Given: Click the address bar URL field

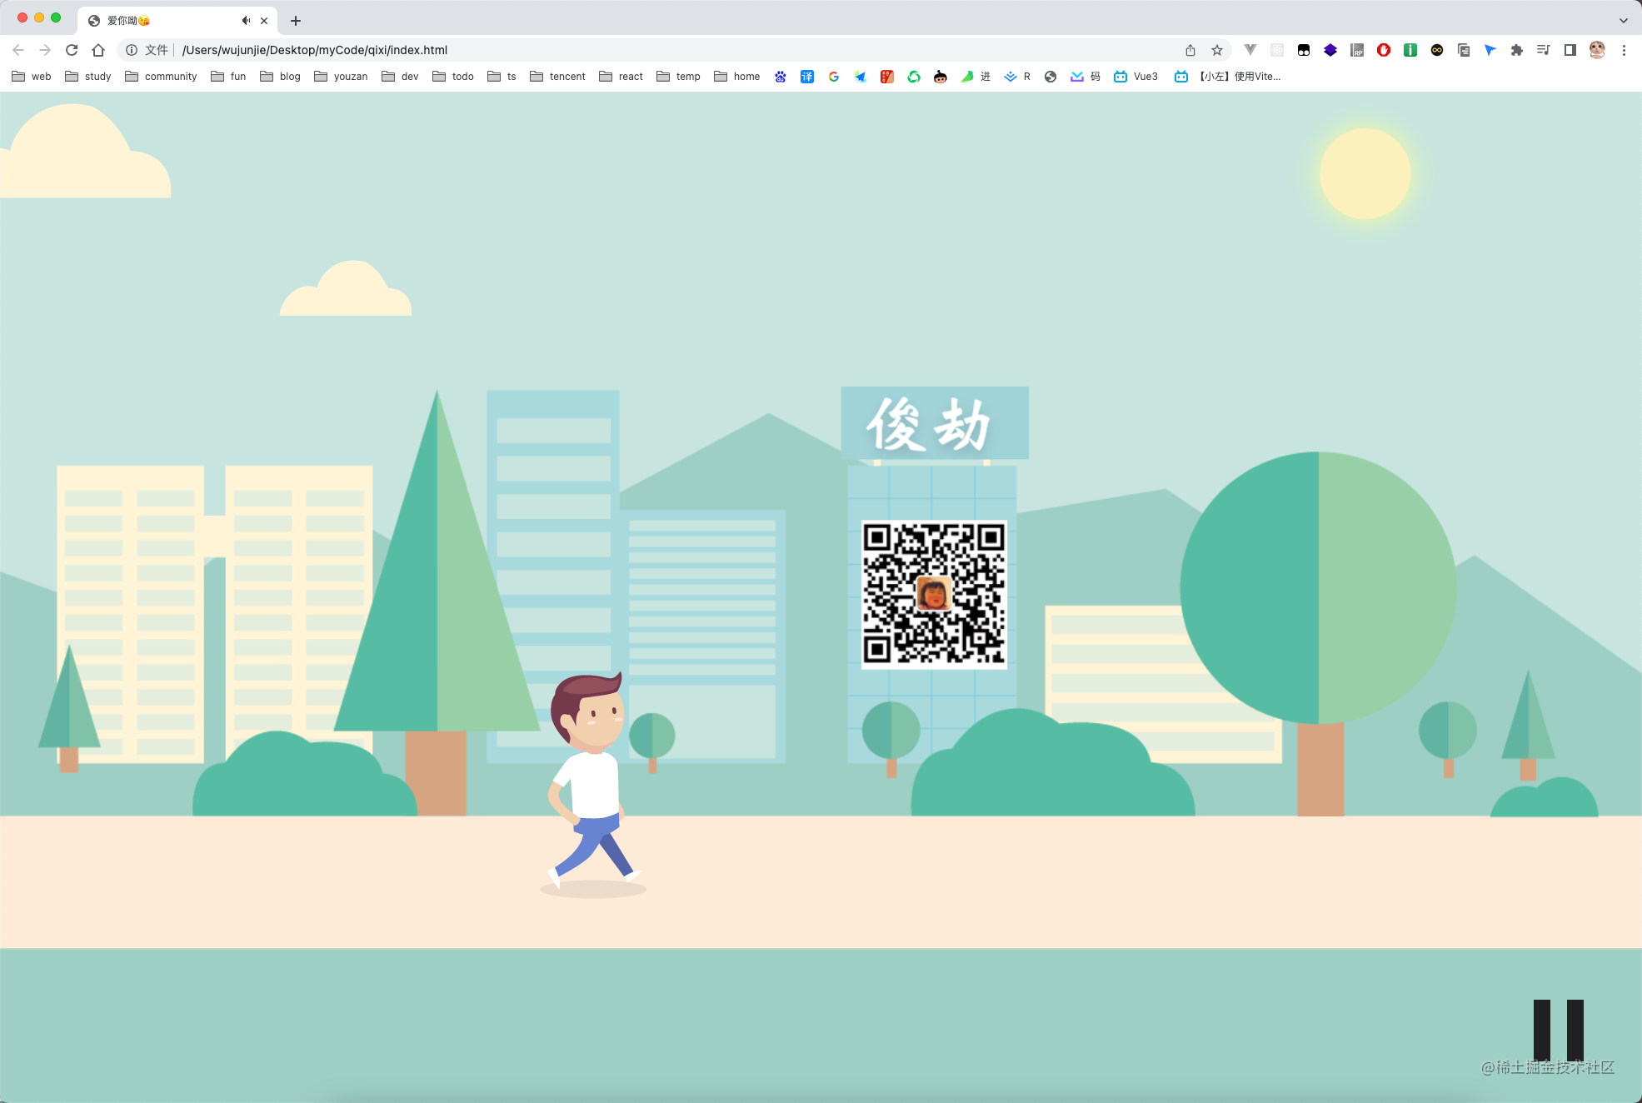Looking at the screenshot, I should pyautogui.click(x=675, y=50).
